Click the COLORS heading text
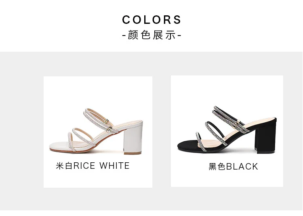 click(151, 19)
